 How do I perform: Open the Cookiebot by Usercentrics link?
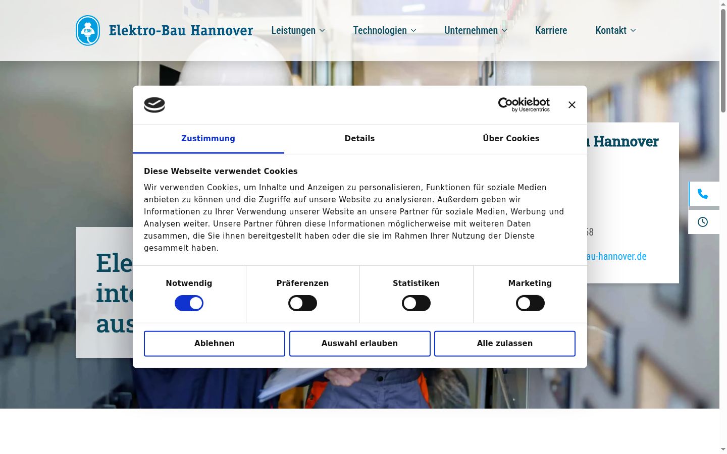[524, 105]
